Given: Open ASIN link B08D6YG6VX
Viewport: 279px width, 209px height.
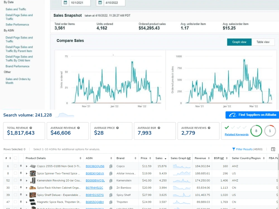Looking at the screenshot, I should pos(95,173).
